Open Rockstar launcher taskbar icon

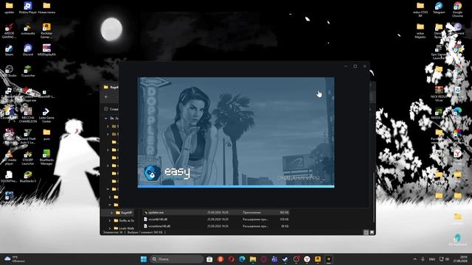coord(318,259)
